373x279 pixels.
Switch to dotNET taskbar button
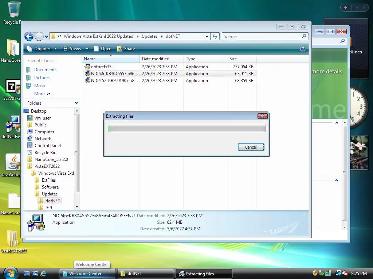point(145,274)
